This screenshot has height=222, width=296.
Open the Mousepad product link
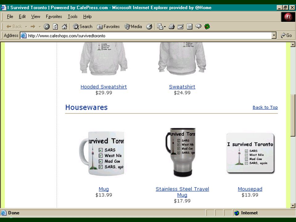tap(250, 189)
